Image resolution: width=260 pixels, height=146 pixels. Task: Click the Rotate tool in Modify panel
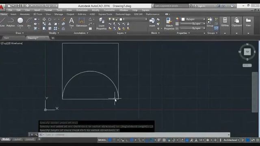(x=50, y=19)
